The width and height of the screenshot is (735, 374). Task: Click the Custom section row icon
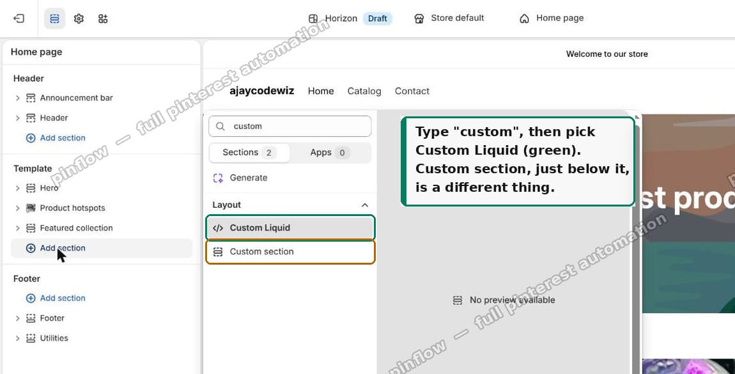pyautogui.click(x=218, y=252)
